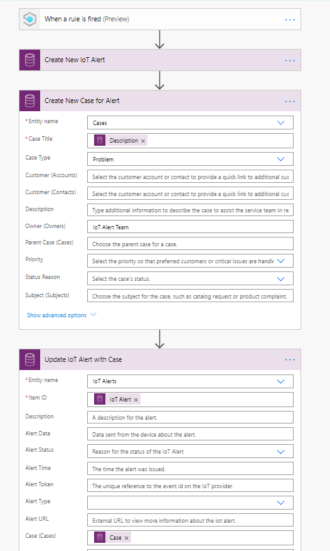Click inside the Item ID field after the token
The width and height of the screenshot is (330, 551).
216,399
